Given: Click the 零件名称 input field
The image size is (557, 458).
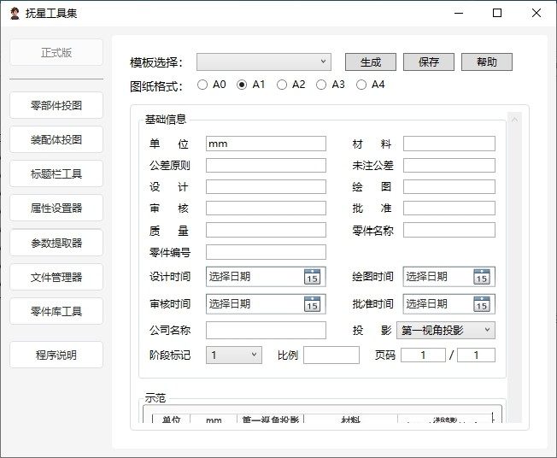Looking at the screenshot, I should [x=449, y=230].
